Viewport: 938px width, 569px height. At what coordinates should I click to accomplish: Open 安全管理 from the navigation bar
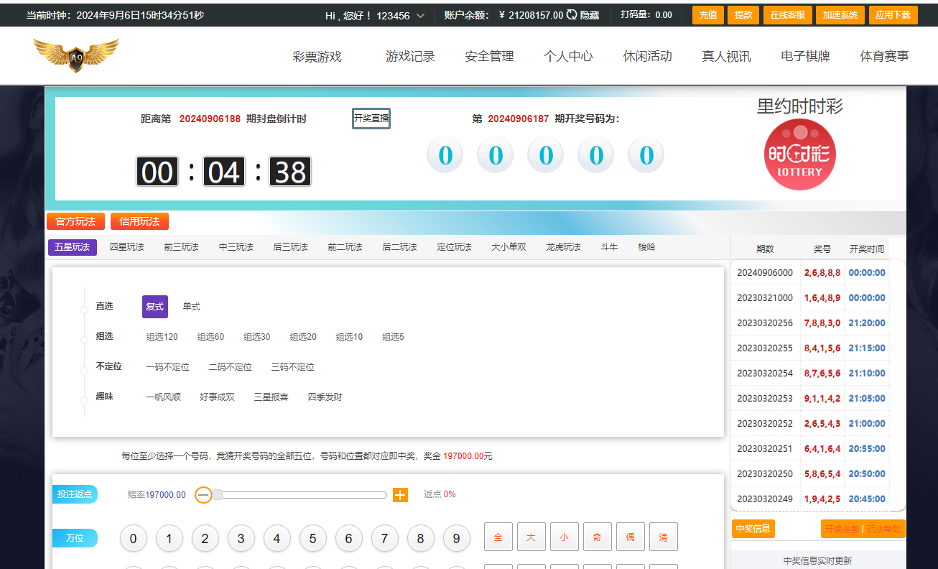[x=488, y=55]
